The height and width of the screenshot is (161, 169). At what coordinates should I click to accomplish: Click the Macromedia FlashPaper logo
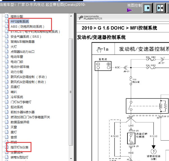[90, 18]
